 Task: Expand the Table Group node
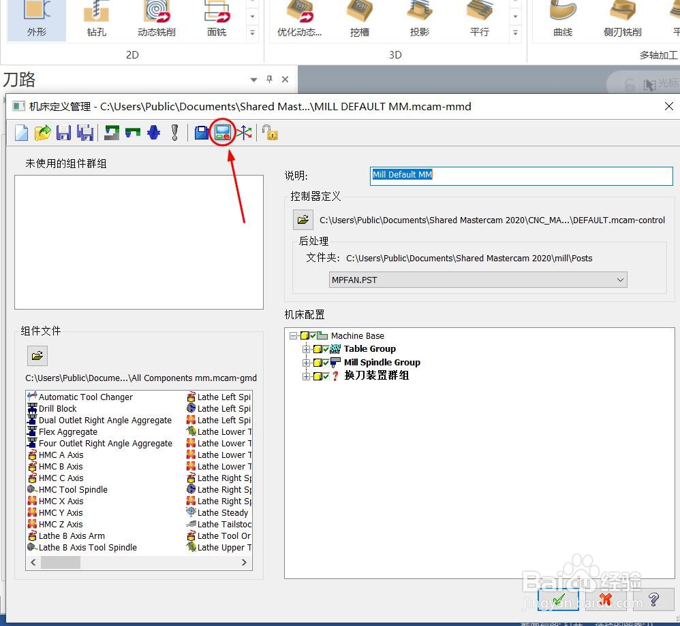306,349
